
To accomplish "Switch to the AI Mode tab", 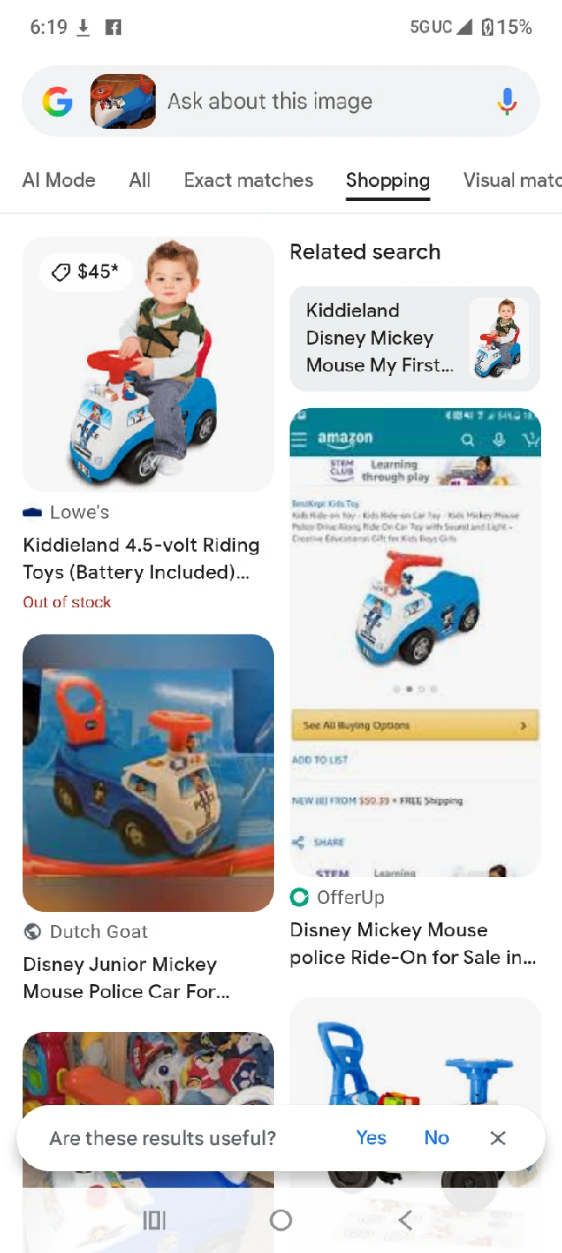I will pos(59,180).
